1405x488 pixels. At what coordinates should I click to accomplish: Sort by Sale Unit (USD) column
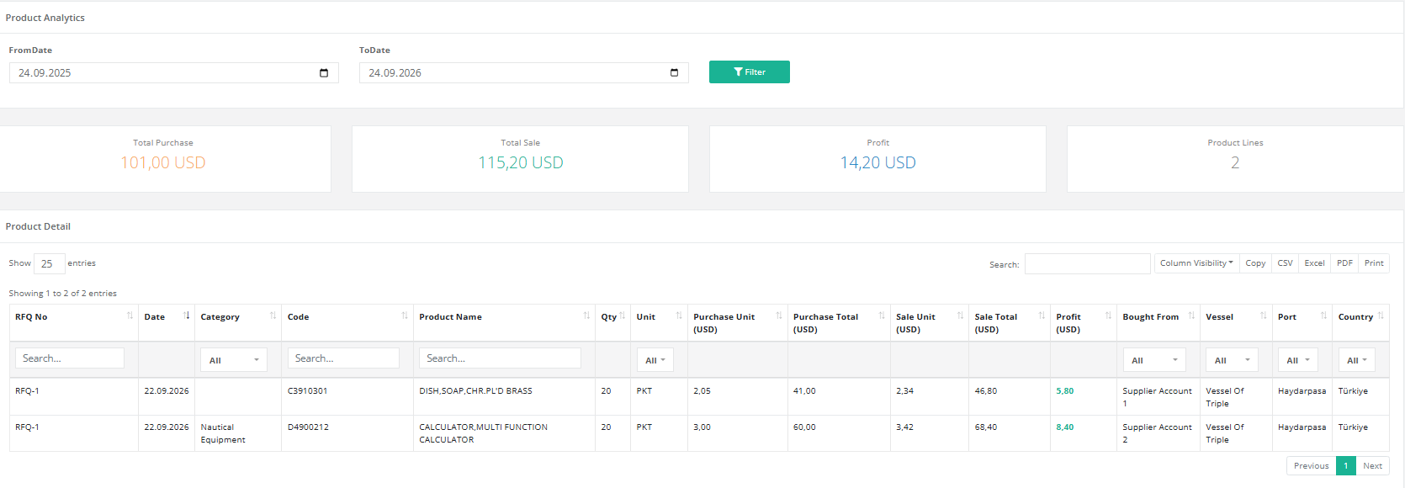[929, 323]
